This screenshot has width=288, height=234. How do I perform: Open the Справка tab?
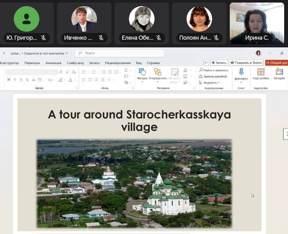(153, 63)
